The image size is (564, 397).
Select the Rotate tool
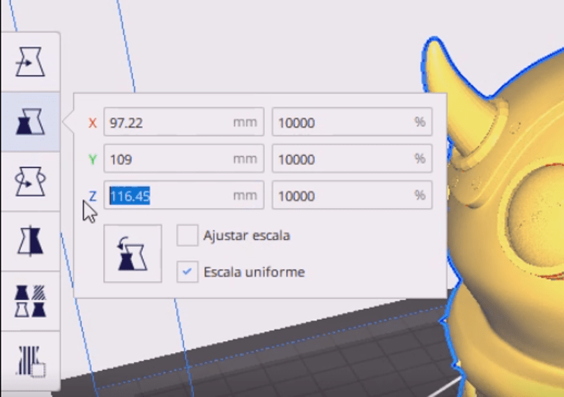[x=30, y=181]
